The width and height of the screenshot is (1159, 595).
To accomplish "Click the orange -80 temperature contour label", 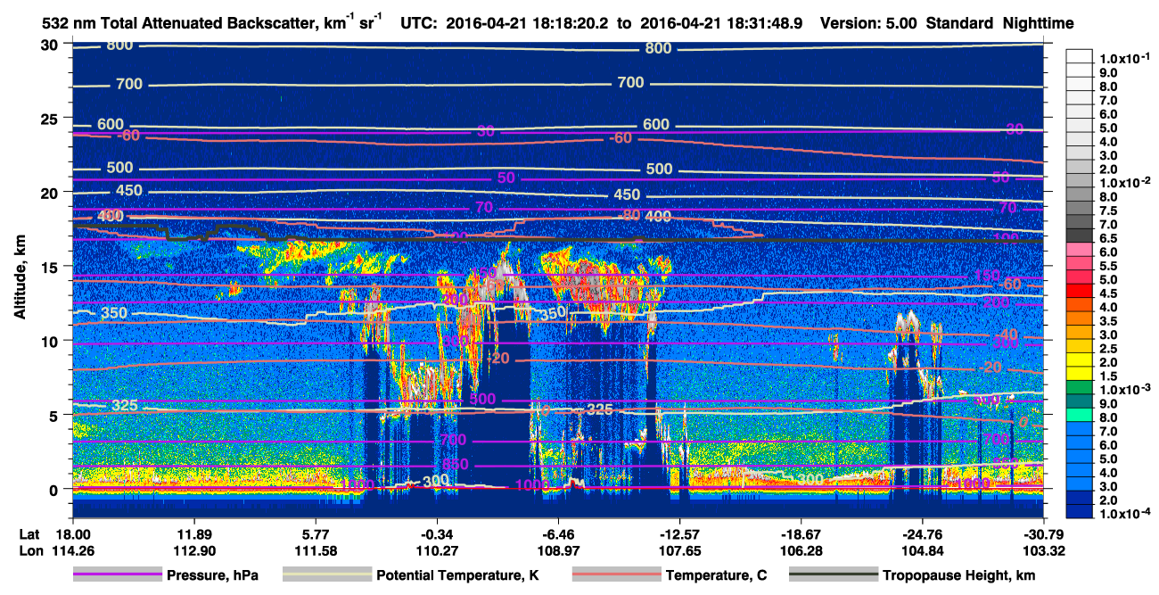I will point(629,216).
